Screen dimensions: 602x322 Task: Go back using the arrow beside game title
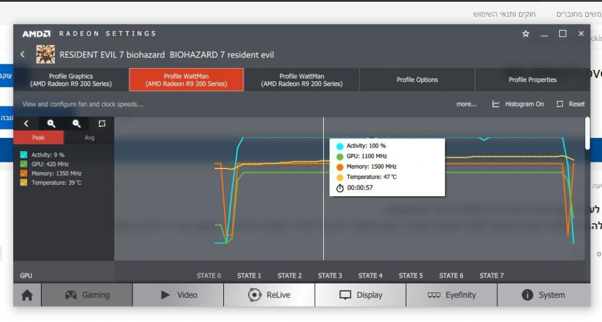pyautogui.click(x=23, y=54)
